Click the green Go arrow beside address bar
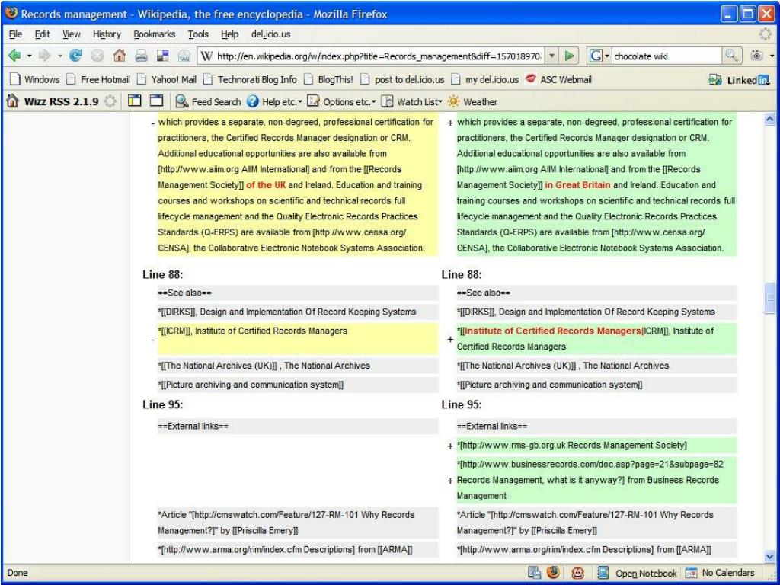This screenshot has height=585, width=780. pyautogui.click(x=570, y=56)
